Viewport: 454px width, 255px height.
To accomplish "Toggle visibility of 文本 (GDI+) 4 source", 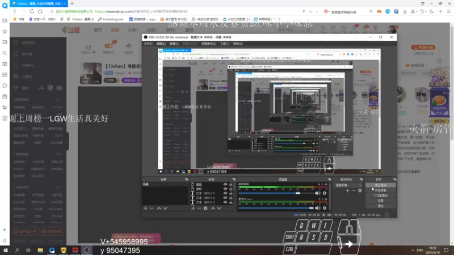I will 225,198.
